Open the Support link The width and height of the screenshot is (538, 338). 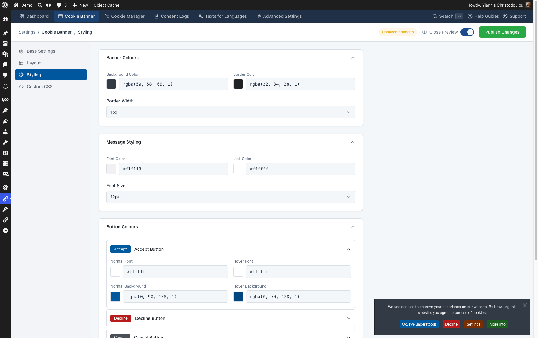tap(514, 16)
